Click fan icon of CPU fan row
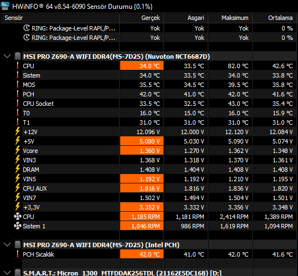 [18, 217]
